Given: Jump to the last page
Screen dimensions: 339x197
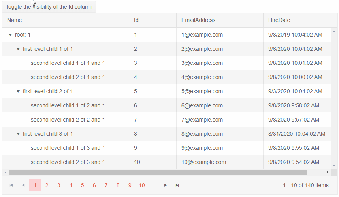Looking at the screenshot, I should coord(177,185).
